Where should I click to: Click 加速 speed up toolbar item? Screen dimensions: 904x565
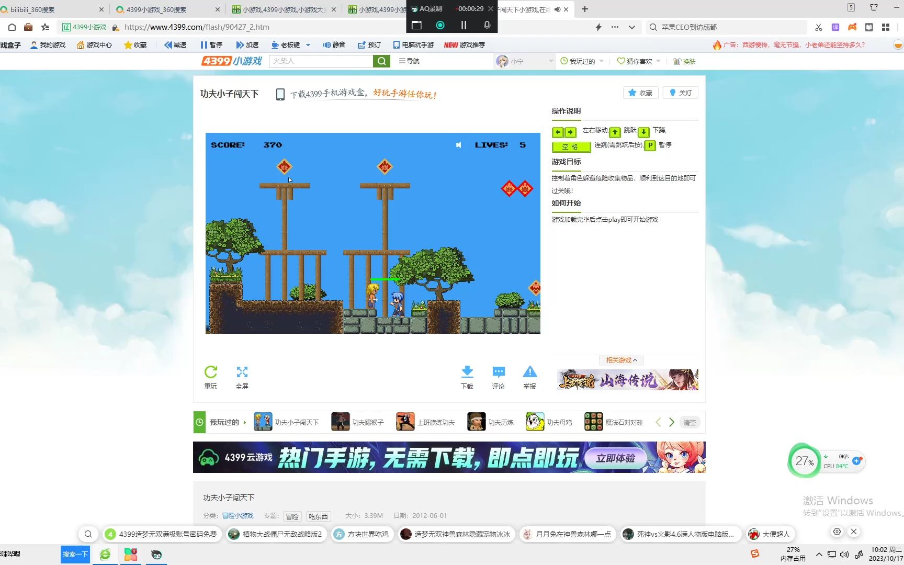tap(247, 45)
